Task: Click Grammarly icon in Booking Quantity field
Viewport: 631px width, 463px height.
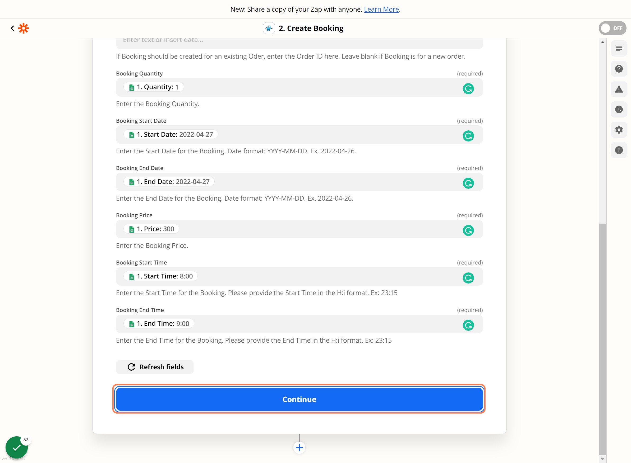Action: [468, 89]
